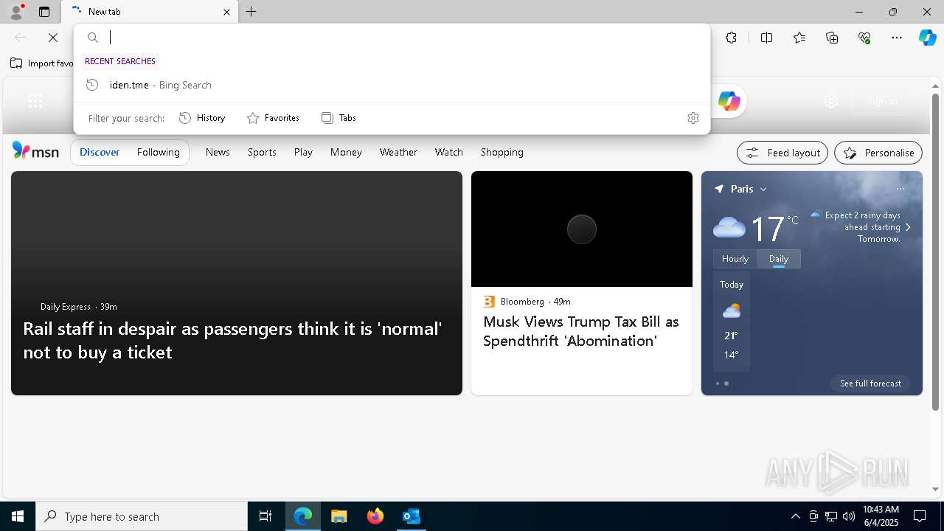
Task: Switch to the Discover feed tab
Action: coord(100,152)
